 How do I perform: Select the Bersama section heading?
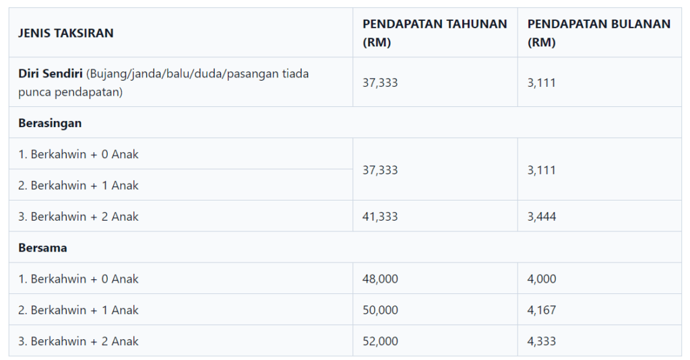tap(42, 248)
